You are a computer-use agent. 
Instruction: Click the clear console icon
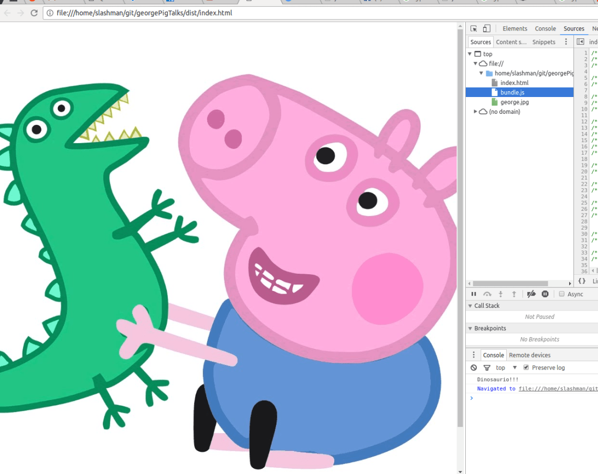point(474,368)
